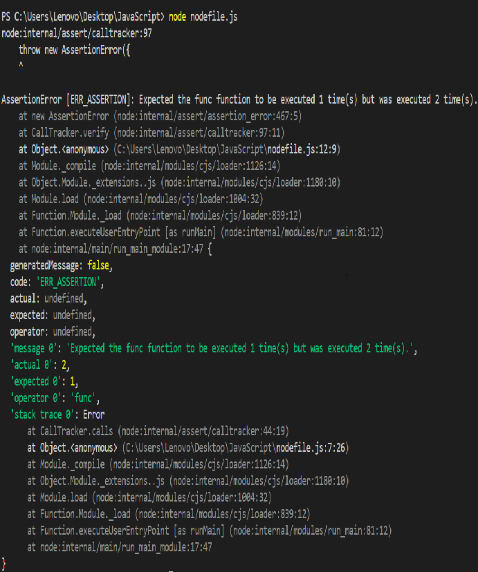Click the closing curly brace at bottom
Screen dimensions: 478x572
pos(4,564)
